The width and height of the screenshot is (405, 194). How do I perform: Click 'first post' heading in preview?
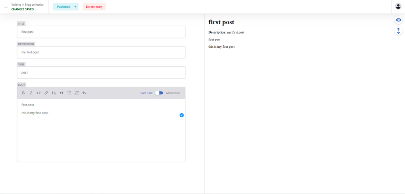222,22
